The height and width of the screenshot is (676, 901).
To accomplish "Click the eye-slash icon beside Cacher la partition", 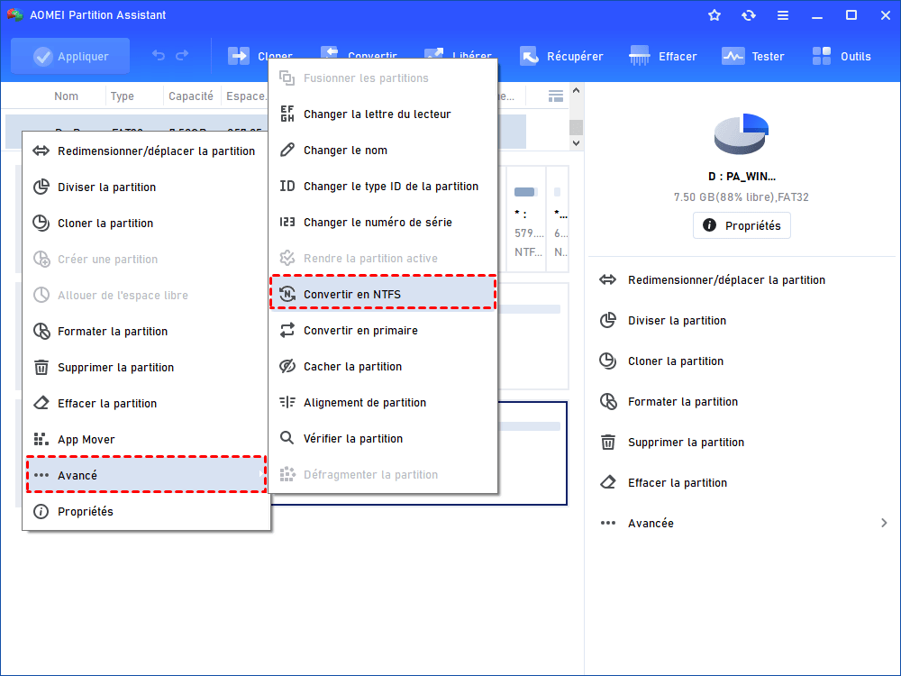I will pos(287,366).
